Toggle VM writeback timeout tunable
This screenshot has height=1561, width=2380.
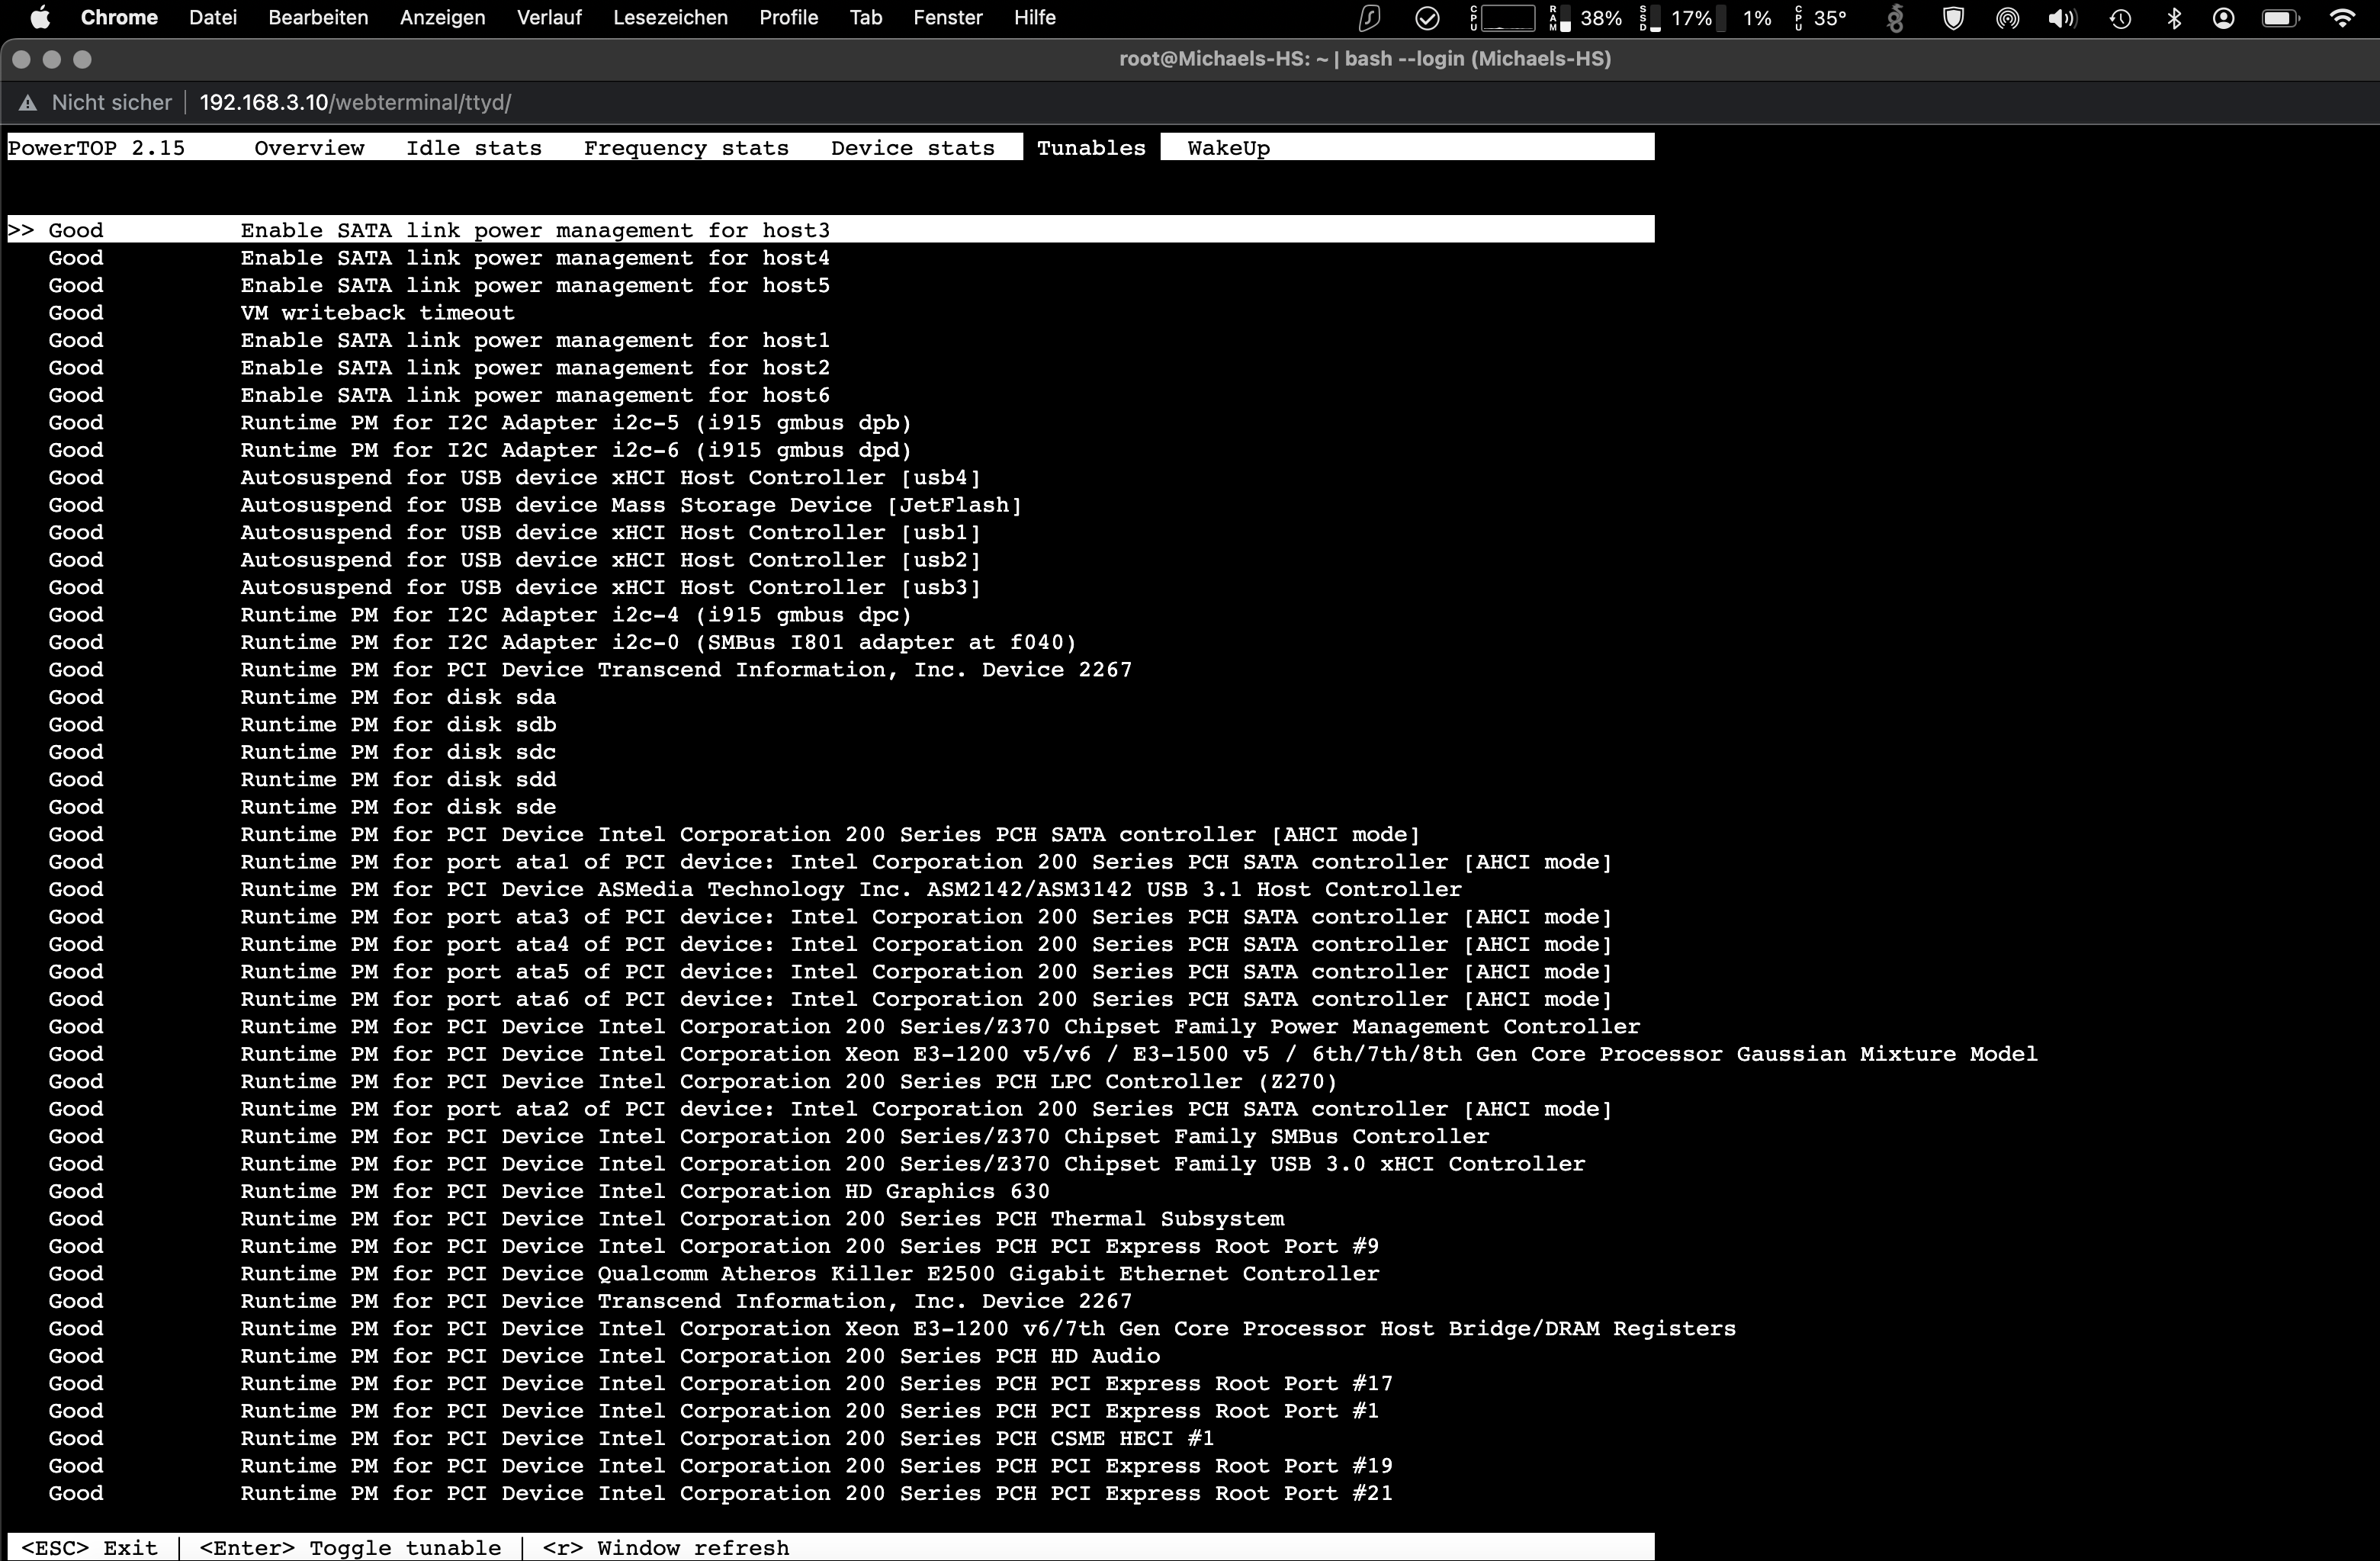tap(377, 313)
